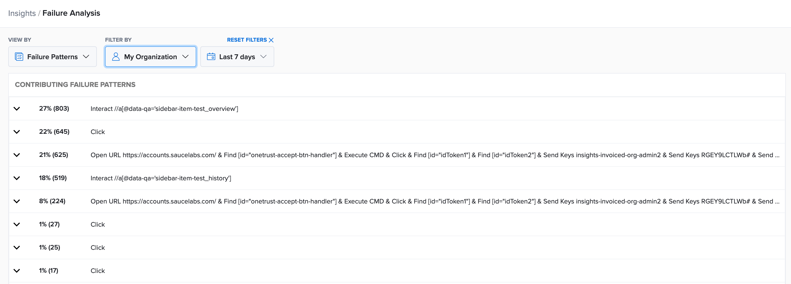The height and width of the screenshot is (284, 791).
Task: Go to Insights in the breadcrumb
Action: coord(22,13)
